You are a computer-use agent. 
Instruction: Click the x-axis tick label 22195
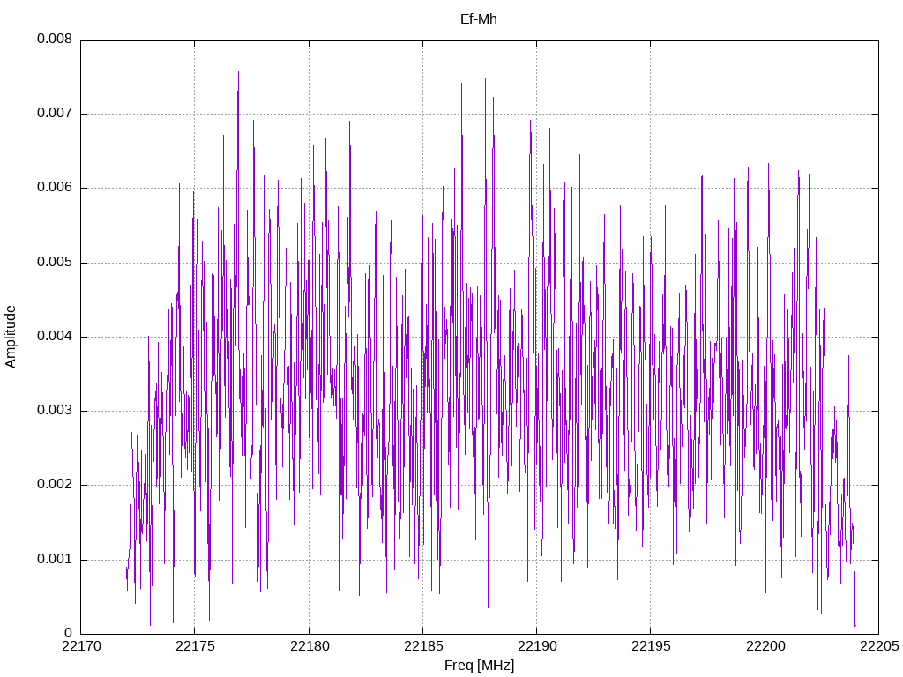click(x=652, y=646)
